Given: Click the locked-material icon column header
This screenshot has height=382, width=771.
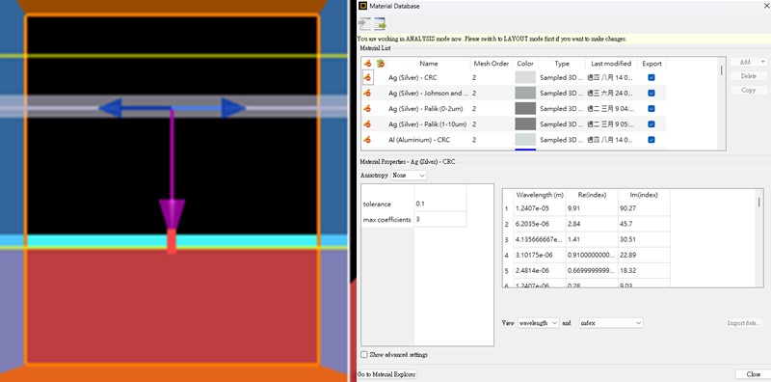Looking at the screenshot, I should click(x=367, y=64).
